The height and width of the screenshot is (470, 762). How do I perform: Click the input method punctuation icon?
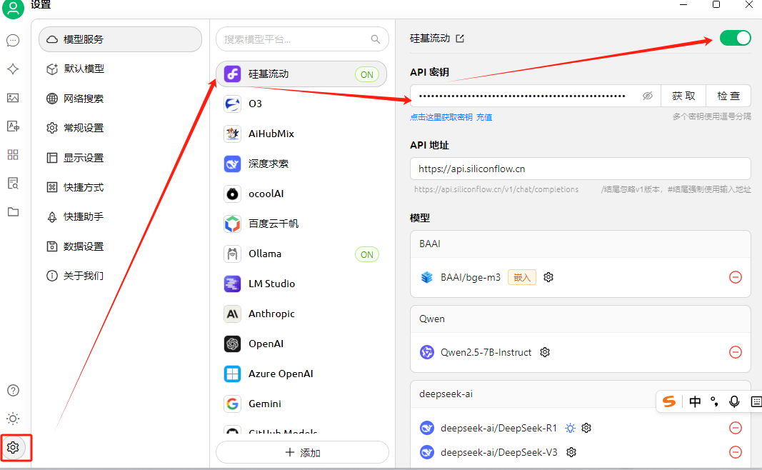pyautogui.click(x=714, y=401)
